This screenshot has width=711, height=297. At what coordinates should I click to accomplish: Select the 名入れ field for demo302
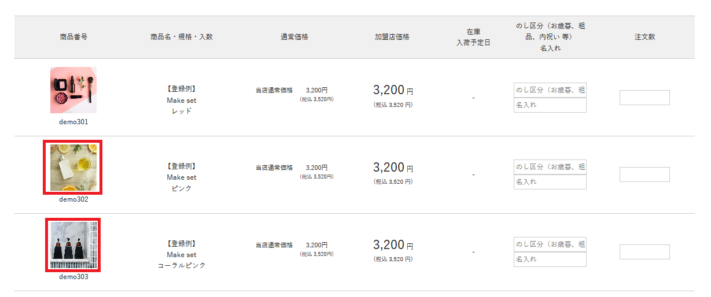pyautogui.click(x=550, y=182)
